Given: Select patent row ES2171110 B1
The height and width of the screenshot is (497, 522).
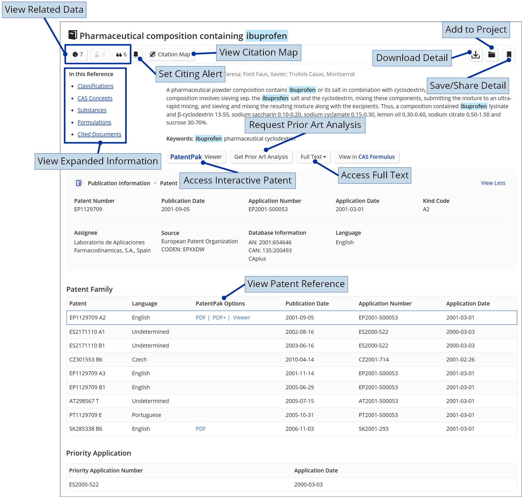Looking at the screenshot, I should [292, 346].
